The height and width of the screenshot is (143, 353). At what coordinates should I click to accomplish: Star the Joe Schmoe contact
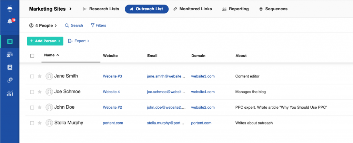[40, 92]
